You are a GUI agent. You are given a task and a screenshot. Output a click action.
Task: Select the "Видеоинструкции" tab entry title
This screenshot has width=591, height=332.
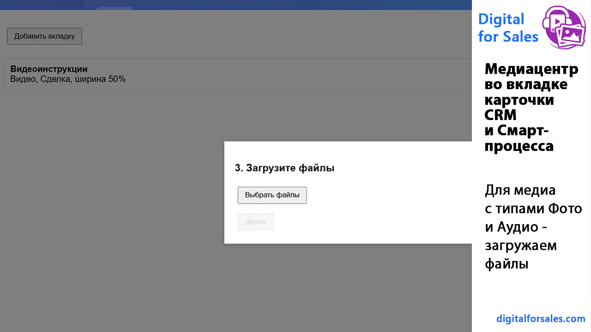pyautogui.click(x=48, y=69)
